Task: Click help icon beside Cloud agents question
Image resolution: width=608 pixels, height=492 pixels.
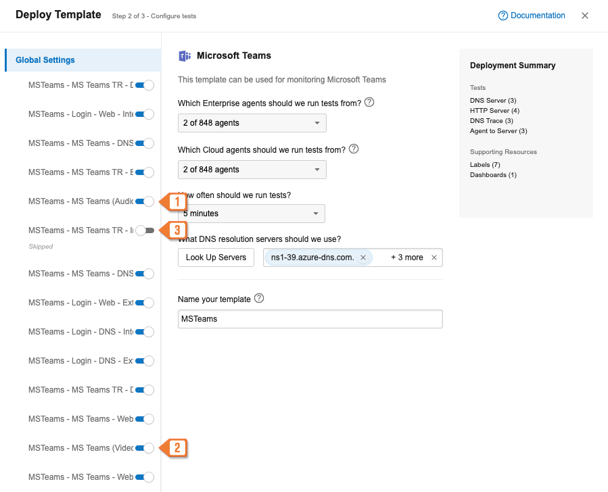Action: coord(353,149)
